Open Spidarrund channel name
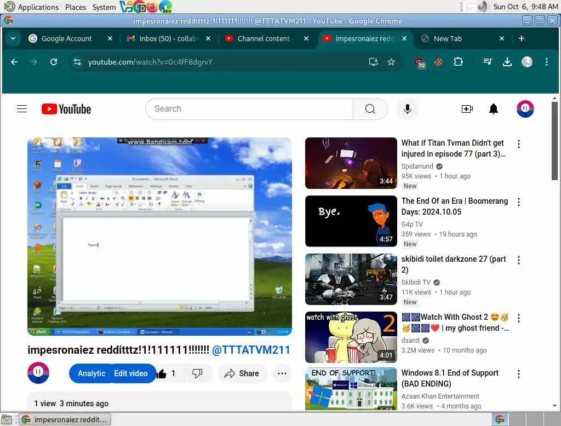 [x=417, y=166]
